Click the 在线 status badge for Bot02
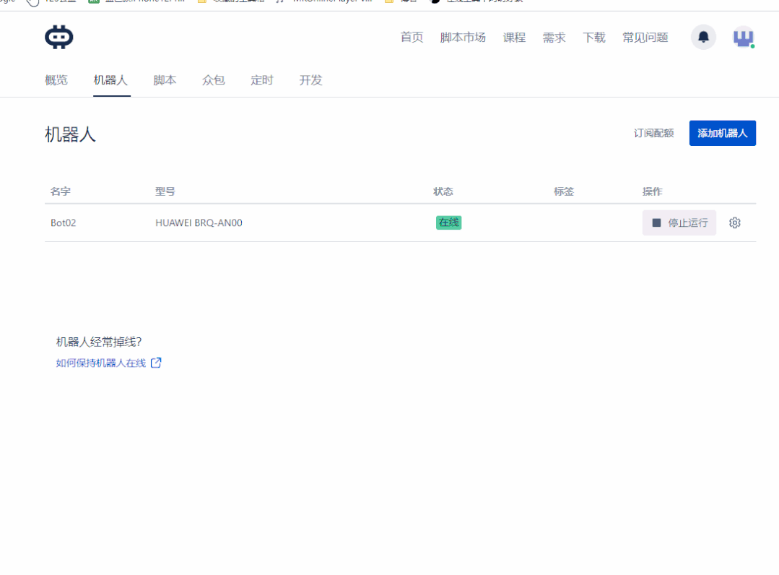This screenshot has width=779, height=575. tap(448, 222)
